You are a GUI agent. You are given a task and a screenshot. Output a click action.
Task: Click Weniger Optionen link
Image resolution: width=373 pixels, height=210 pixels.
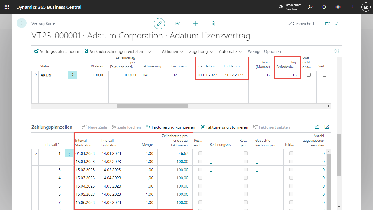(x=264, y=51)
